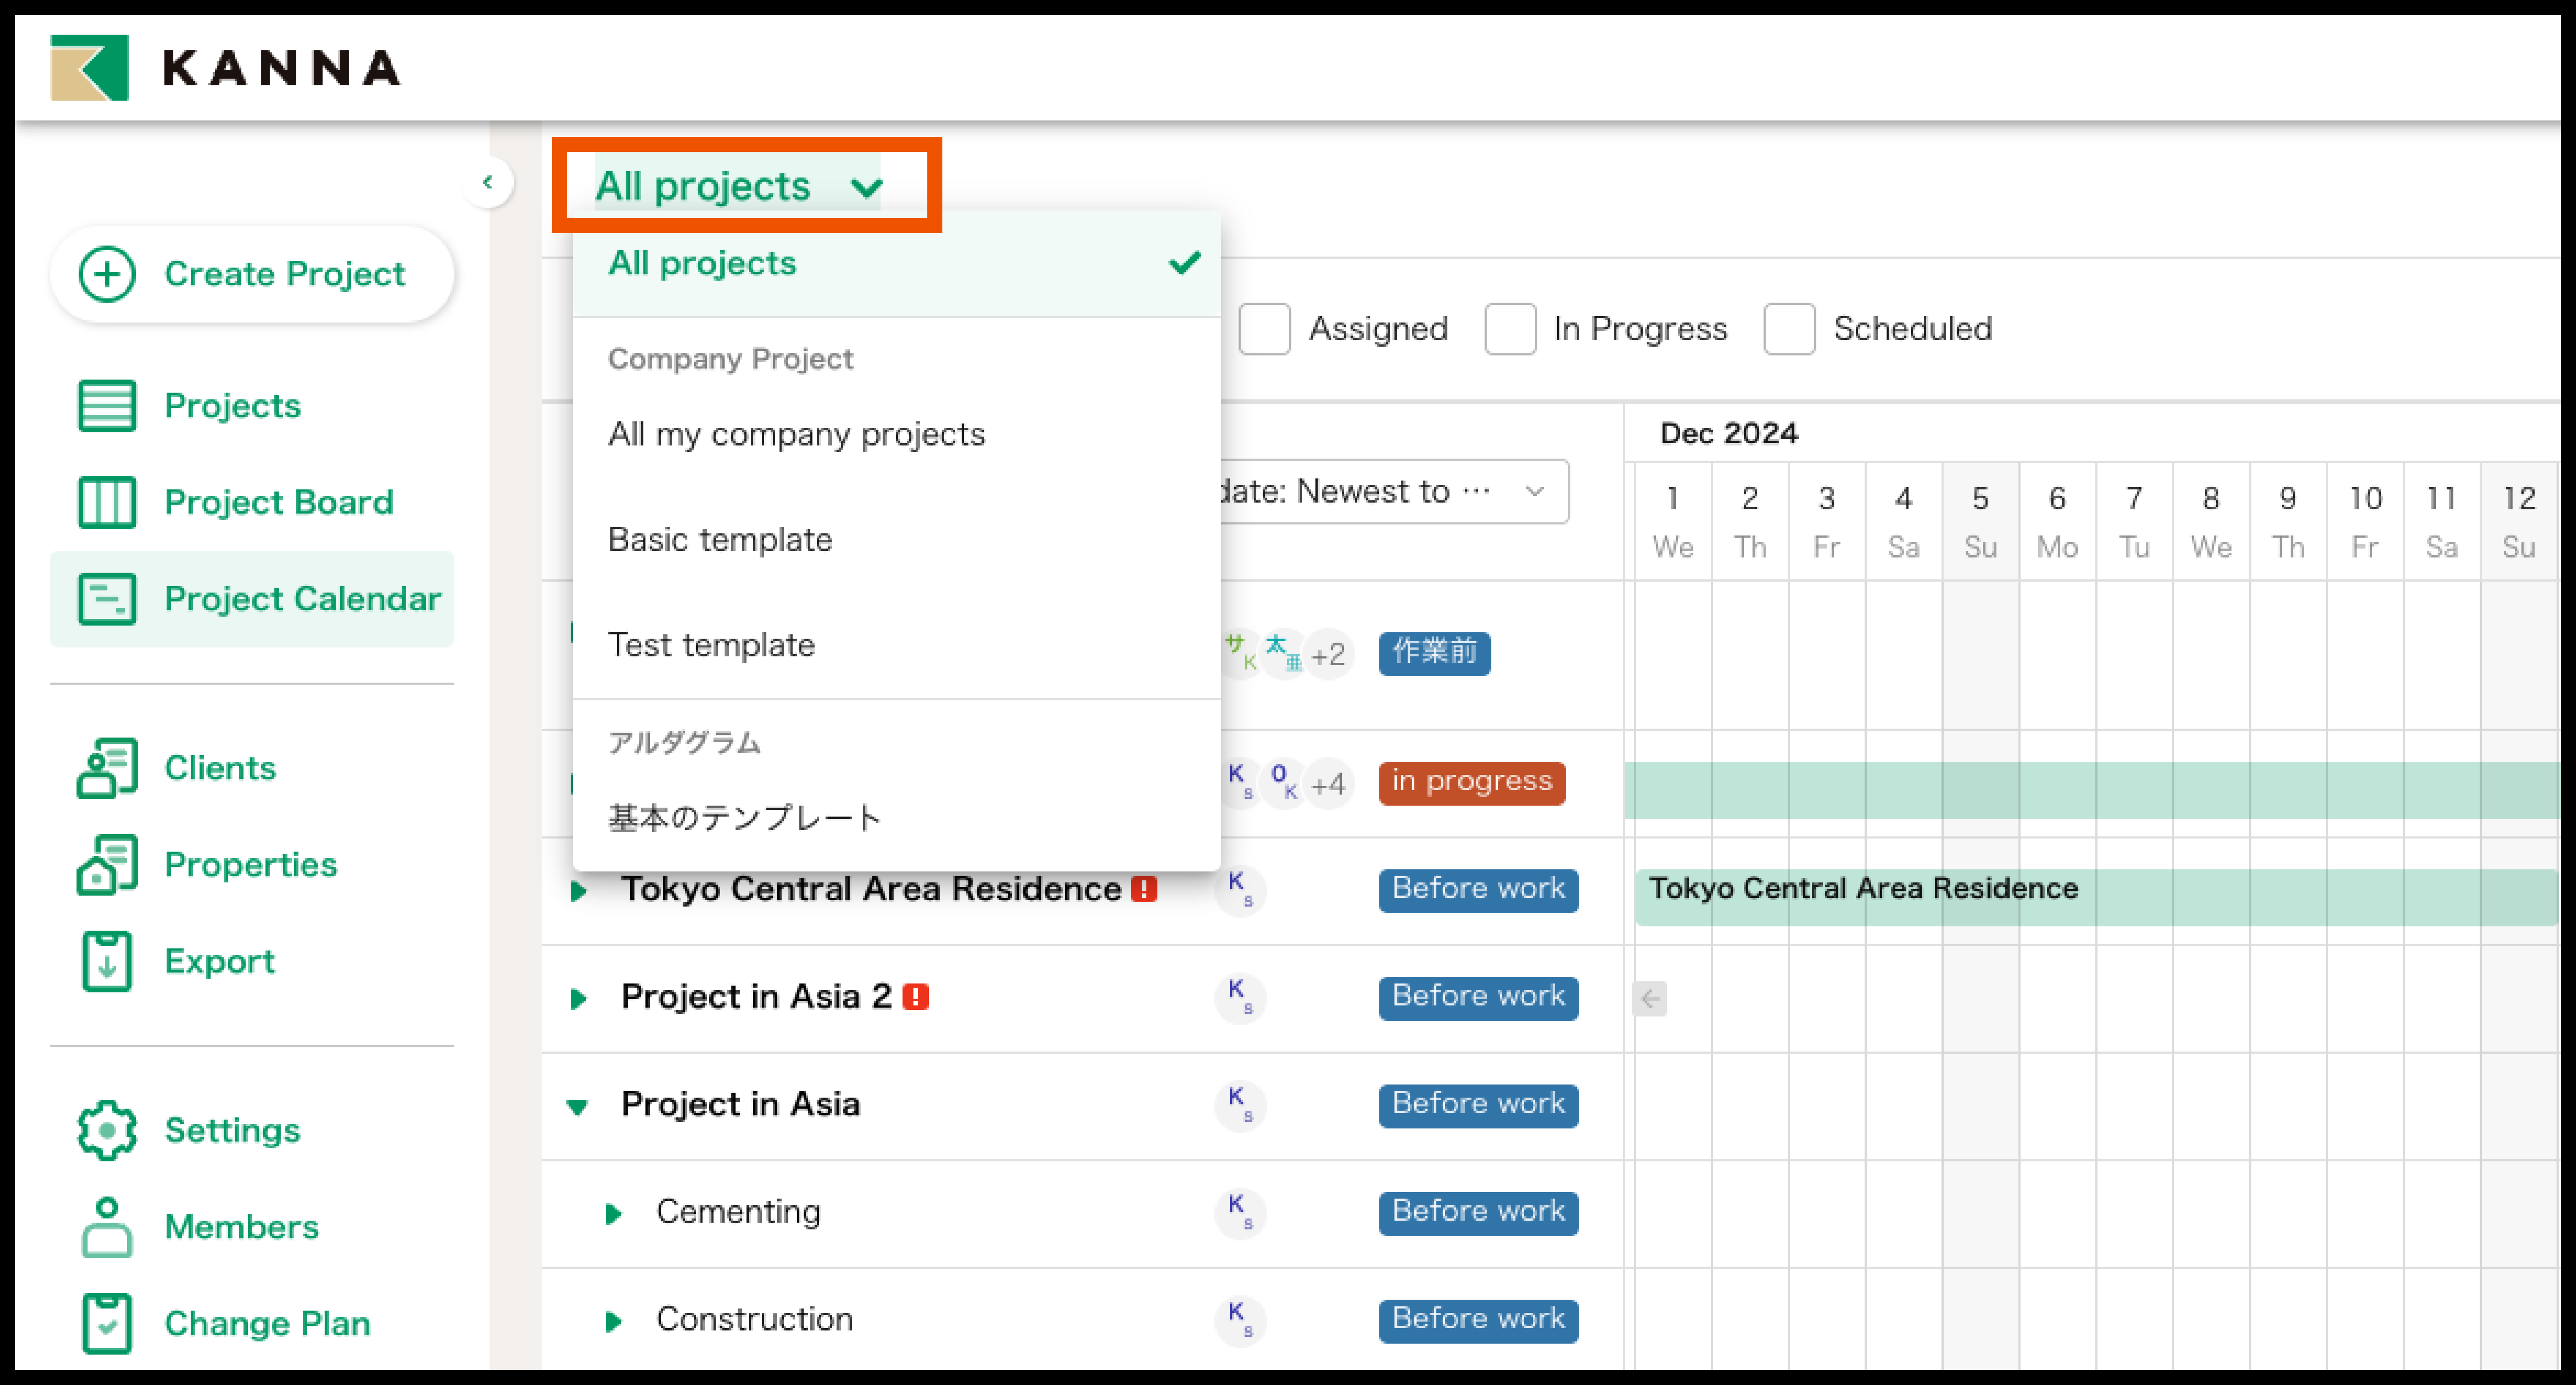Click the Properties building icon
This screenshot has width=2576, height=1385.
(x=106, y=864)
